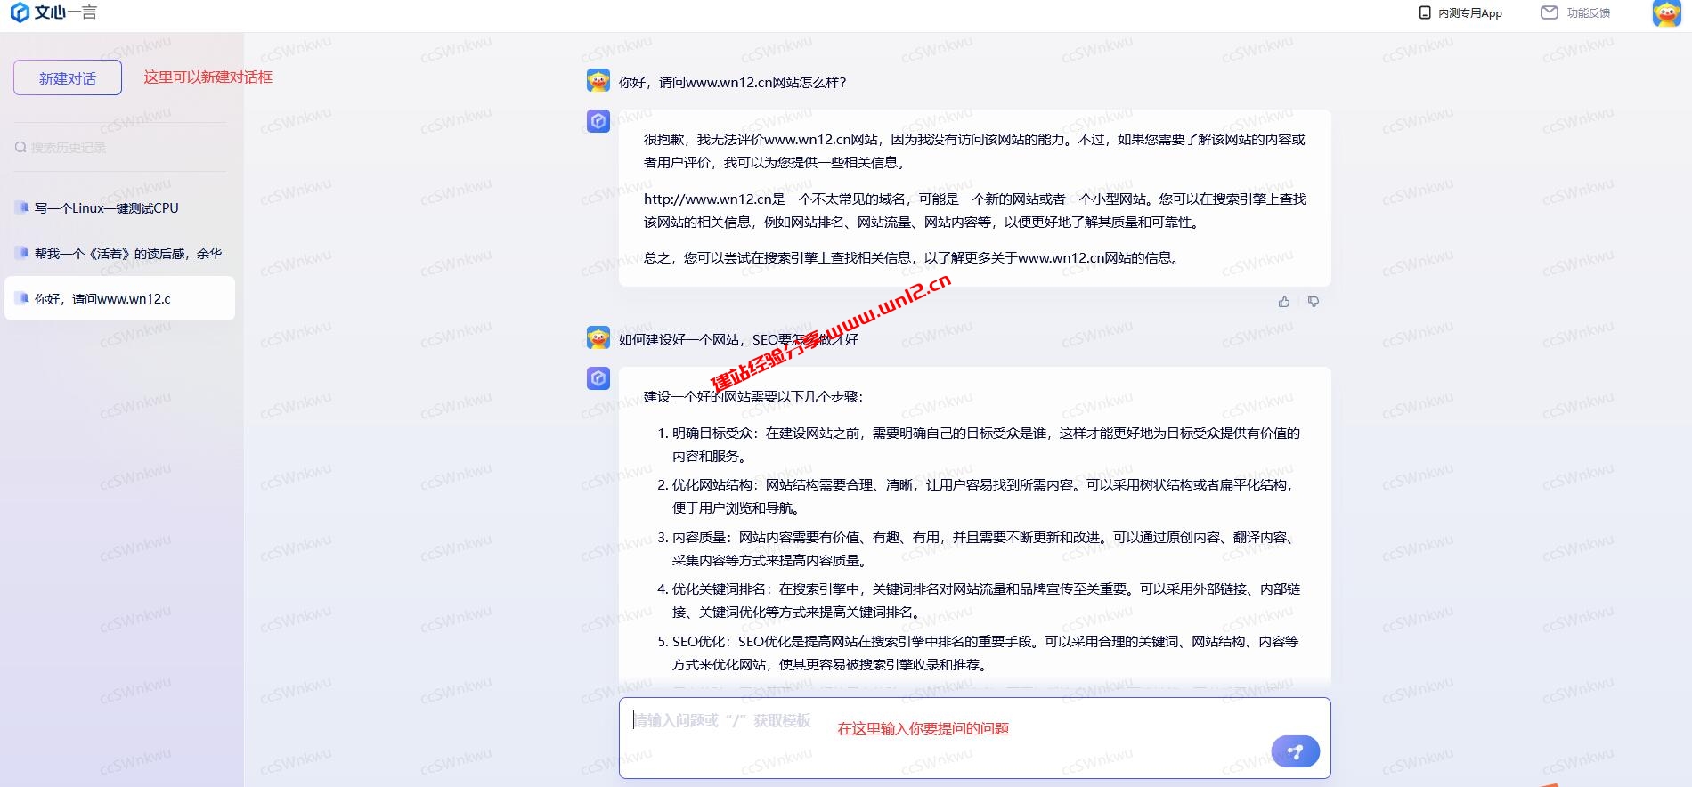This screenshot has width=1692, height=787.
Task: Dislike the first answer with thumbs-down
Action: [1314, 302]
